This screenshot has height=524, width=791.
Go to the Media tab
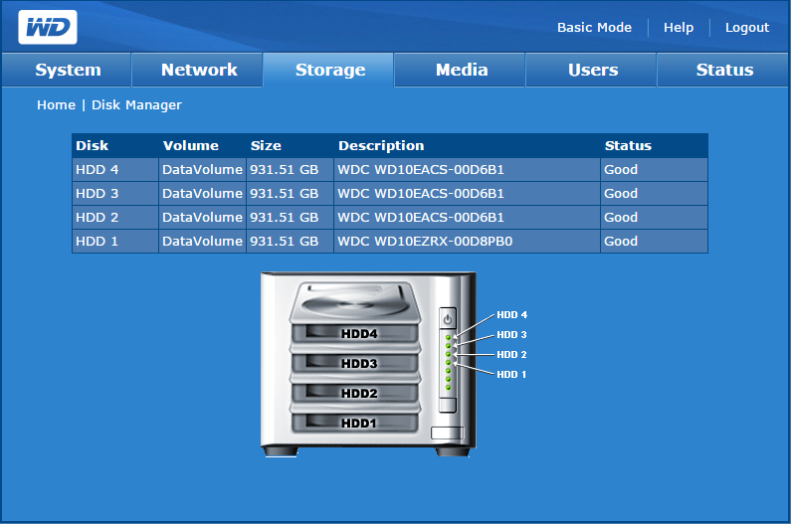pos(462,70)
